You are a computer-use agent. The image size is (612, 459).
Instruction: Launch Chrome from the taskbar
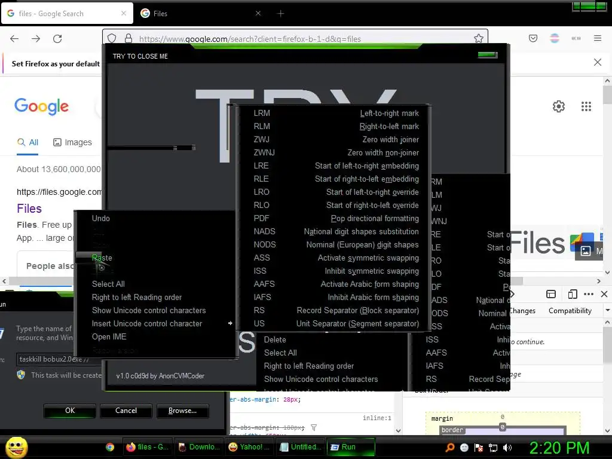tap(110, 447)
